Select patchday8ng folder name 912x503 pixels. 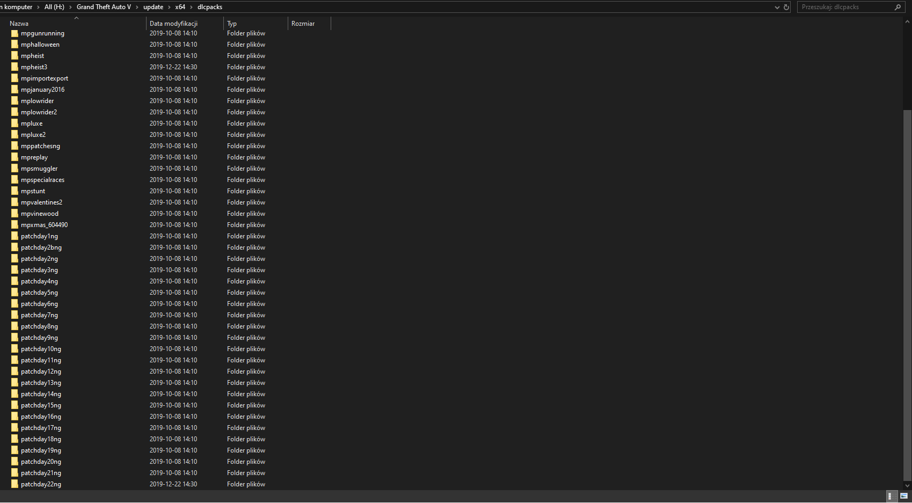coord(39,326)
